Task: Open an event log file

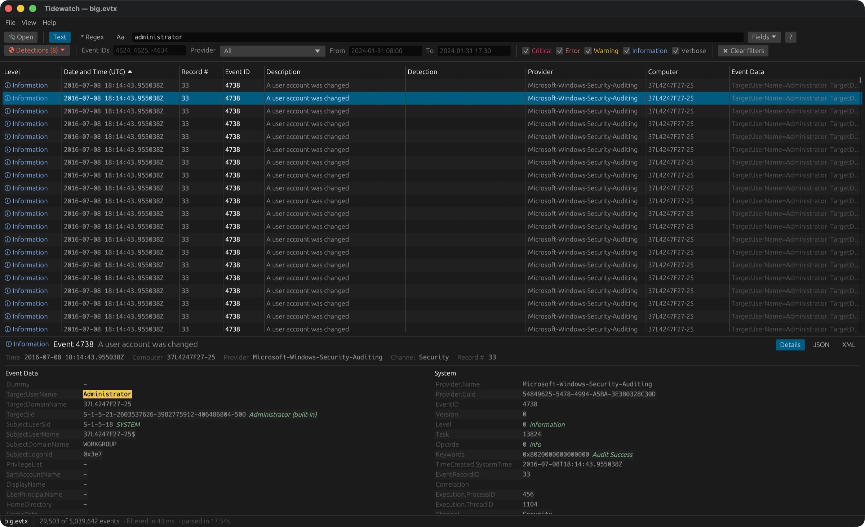Action: tap(21, 37)
